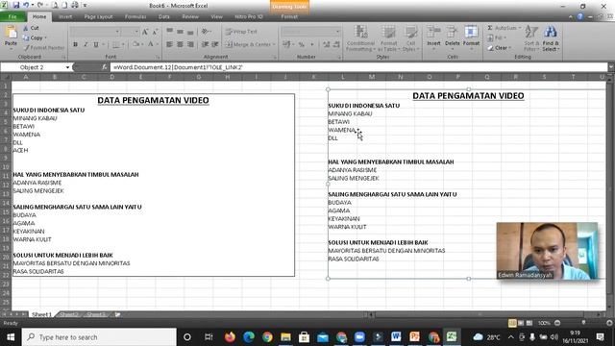Screen dimensions: 615x346
Task: Open Sort & Filter menu
Action: [x=531, y=38]
